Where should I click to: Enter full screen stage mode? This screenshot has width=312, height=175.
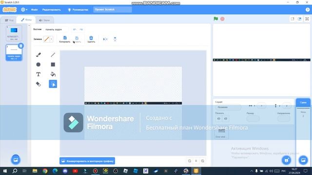[307, 19]
